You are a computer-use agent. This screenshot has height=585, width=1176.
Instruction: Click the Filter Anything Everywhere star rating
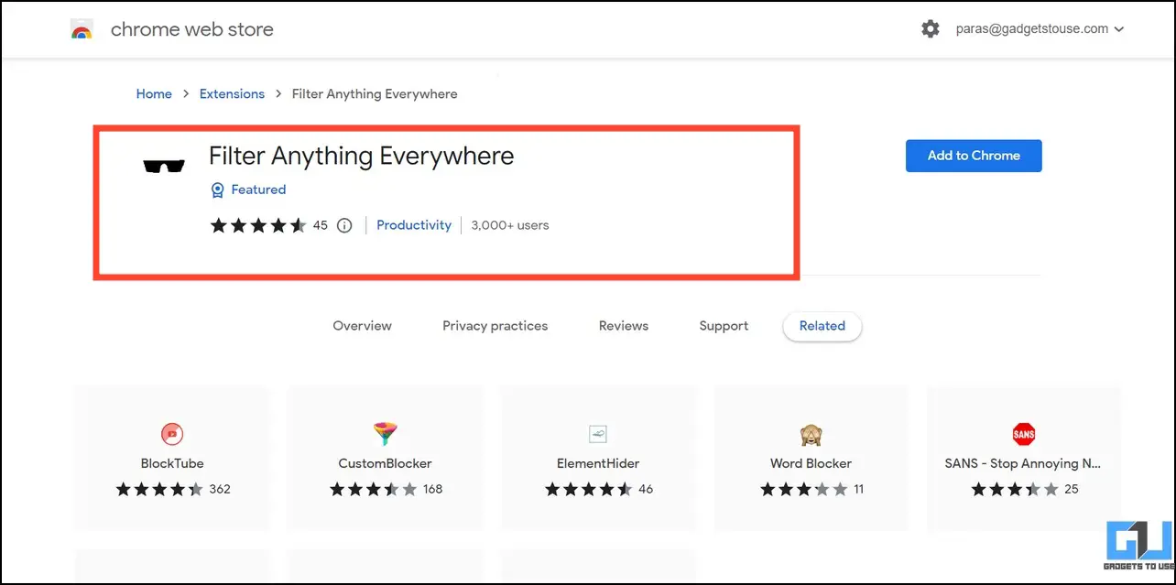pyautogui.click(x=258, y=225)
